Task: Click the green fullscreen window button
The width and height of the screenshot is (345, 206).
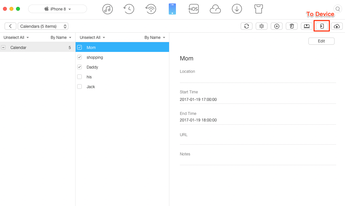Action: click(18, 9)
